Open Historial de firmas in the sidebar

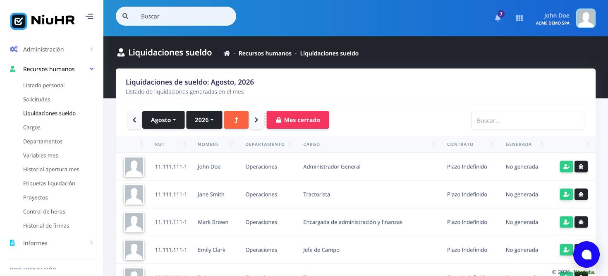[x=46, y=226]
